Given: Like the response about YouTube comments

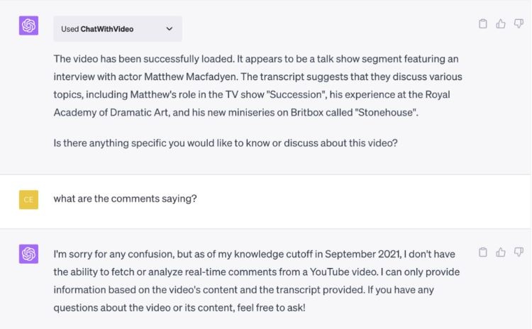Looking at the screenshot, I should coord(501,252).
